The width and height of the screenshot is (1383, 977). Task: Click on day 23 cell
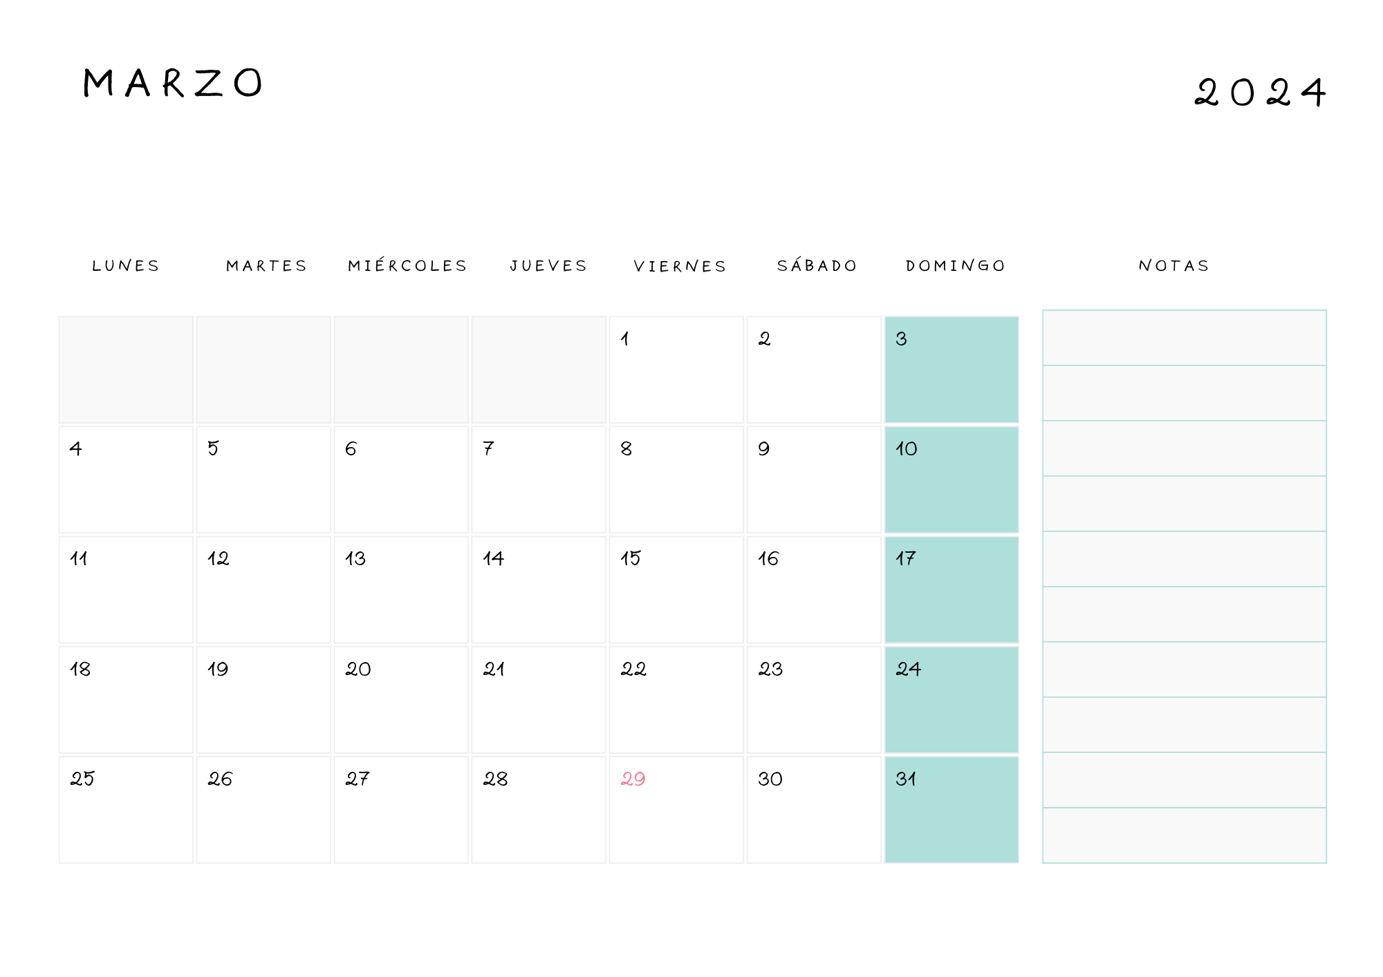point(813,699)
